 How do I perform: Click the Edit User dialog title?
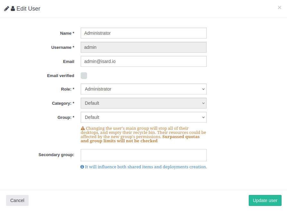tap(28, 9)
